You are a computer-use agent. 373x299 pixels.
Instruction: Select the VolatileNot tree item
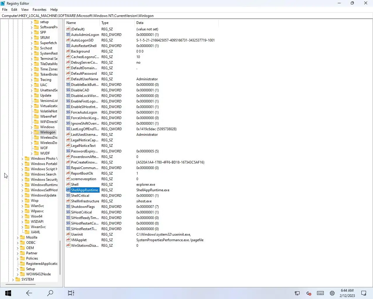pos(49,111)
